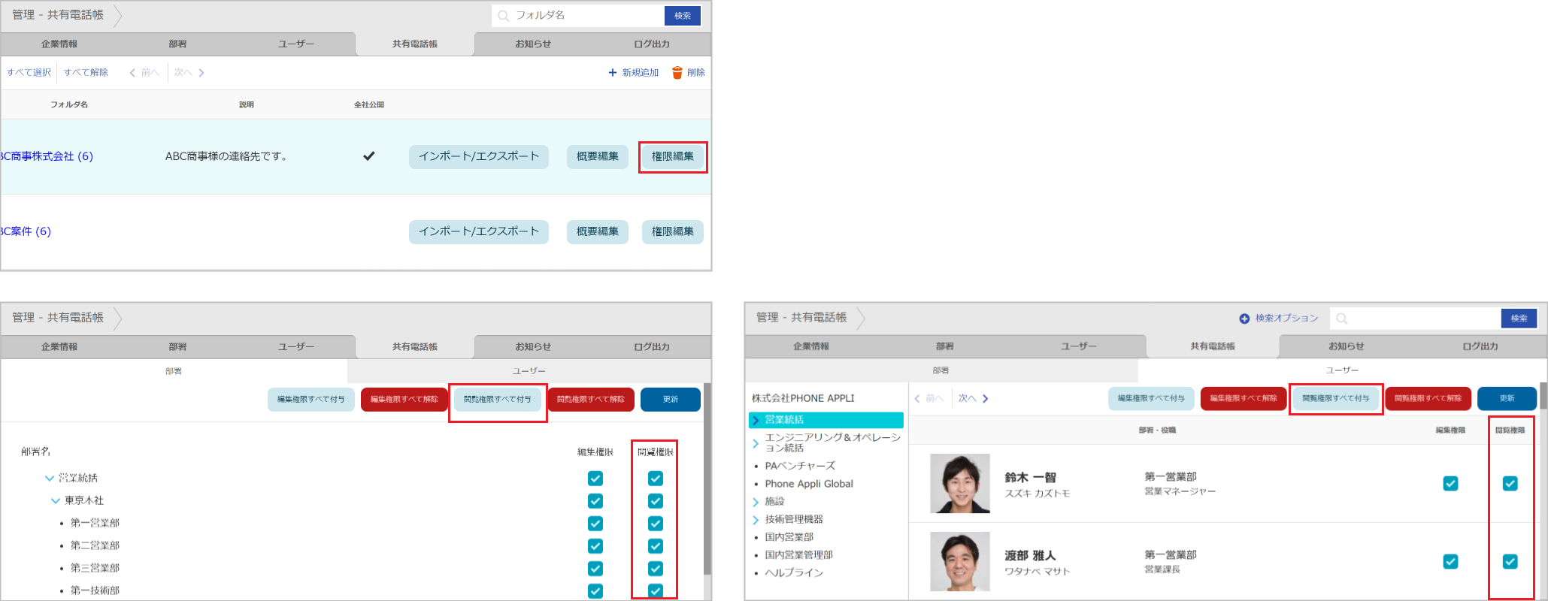
Task: Click scrollbar in department permissions list
Action: point(707,481)
